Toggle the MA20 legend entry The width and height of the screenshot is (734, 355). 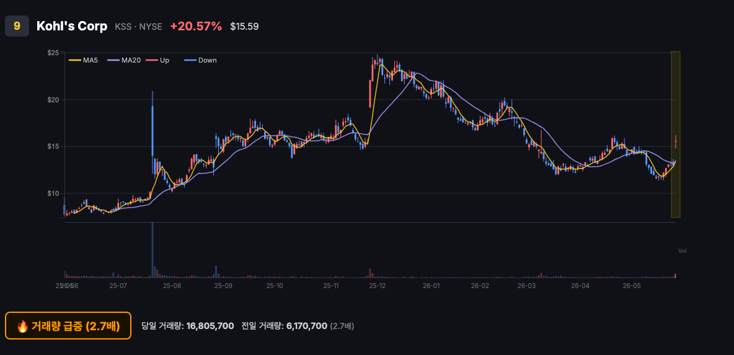(x=124, y=60)
